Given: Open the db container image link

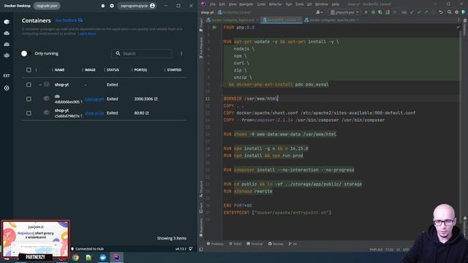Looking at the screenshot, I should [x=94, y=99].
